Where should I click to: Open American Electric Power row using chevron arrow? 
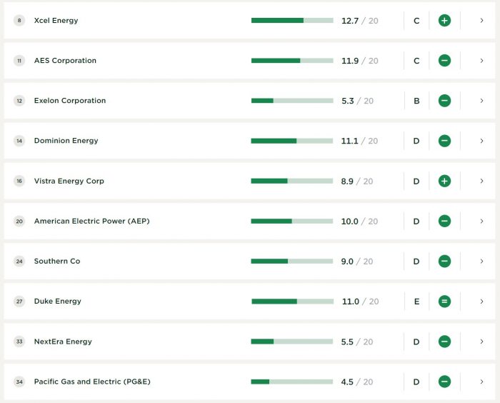(482, 222)
